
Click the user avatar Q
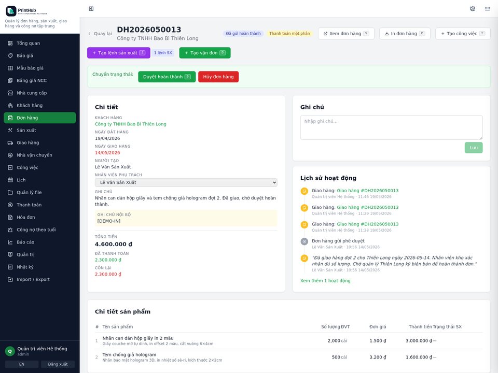point(10,351)
